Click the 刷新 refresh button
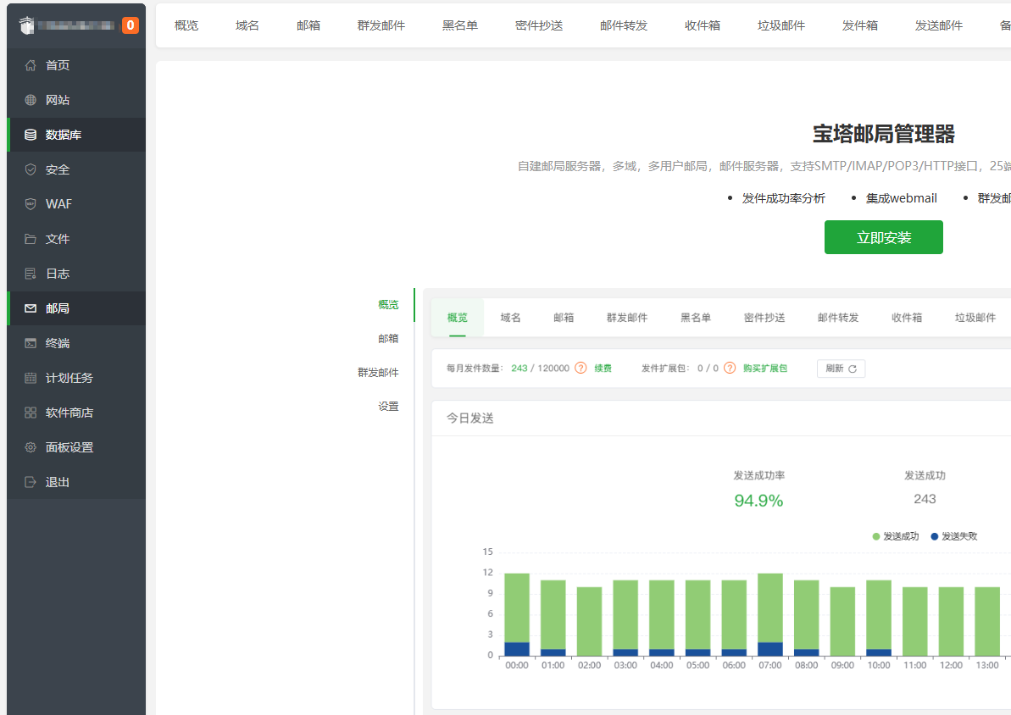The width and height of the screenshot is (1011, 715). click(x=841, y=369)
